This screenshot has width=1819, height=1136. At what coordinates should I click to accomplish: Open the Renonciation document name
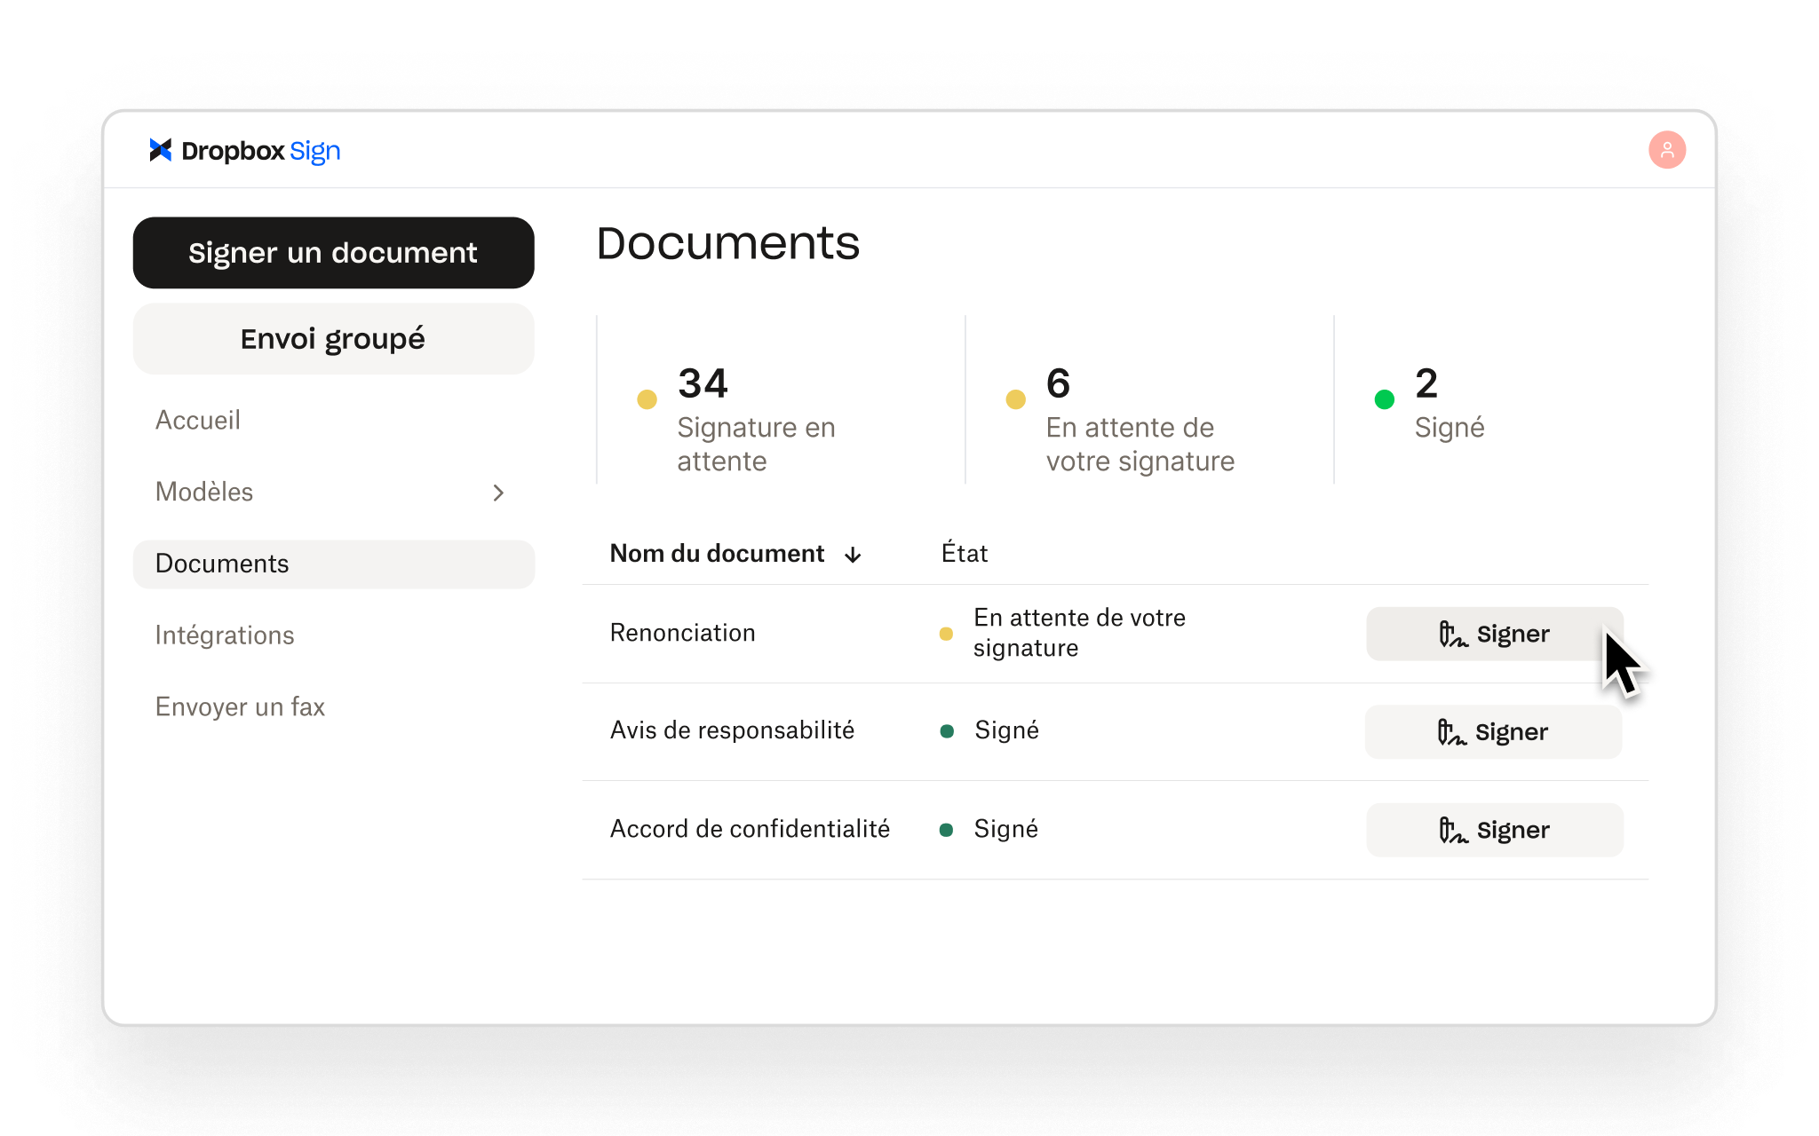(x=683, y=633)
